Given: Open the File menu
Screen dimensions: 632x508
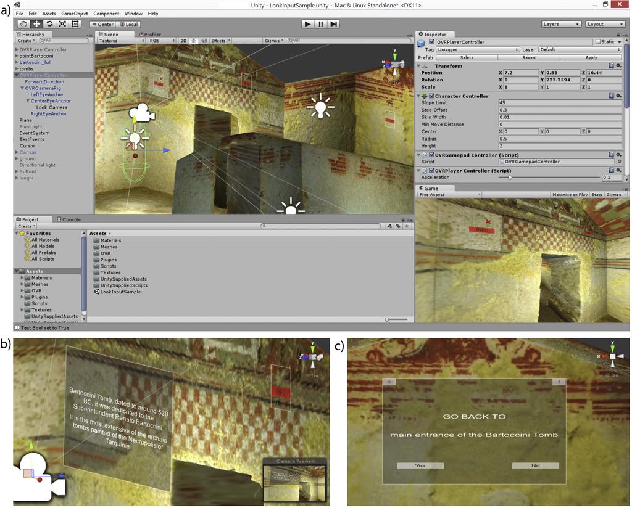Looking at the screenshot, I should [19, 14].
